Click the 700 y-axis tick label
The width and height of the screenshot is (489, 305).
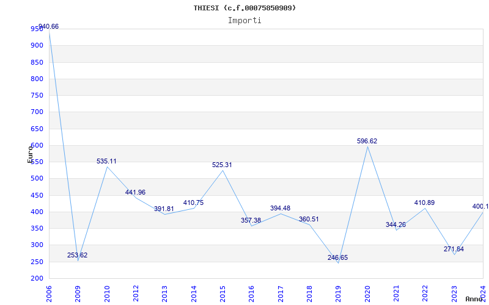pos(37,112)
